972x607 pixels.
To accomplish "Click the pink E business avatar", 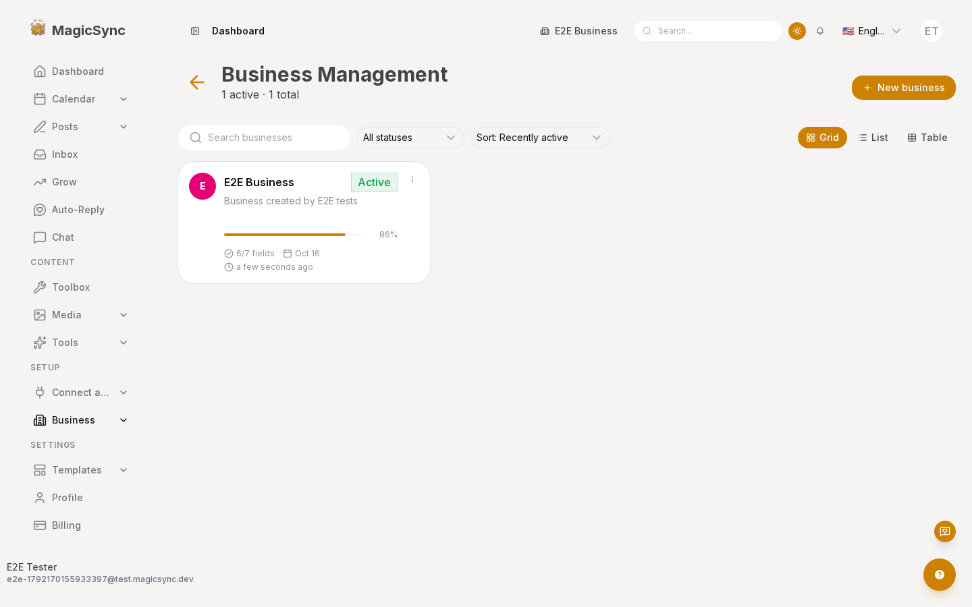I will pos(202,186).
